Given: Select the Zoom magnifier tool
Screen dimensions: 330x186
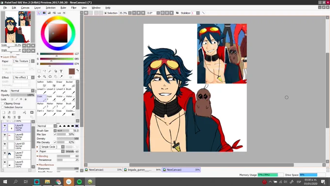Looking at the screenshot, I should (45, 77).
